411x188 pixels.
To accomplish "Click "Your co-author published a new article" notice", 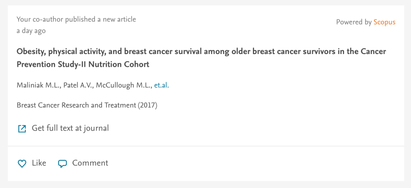I will [x=76, y=19].
